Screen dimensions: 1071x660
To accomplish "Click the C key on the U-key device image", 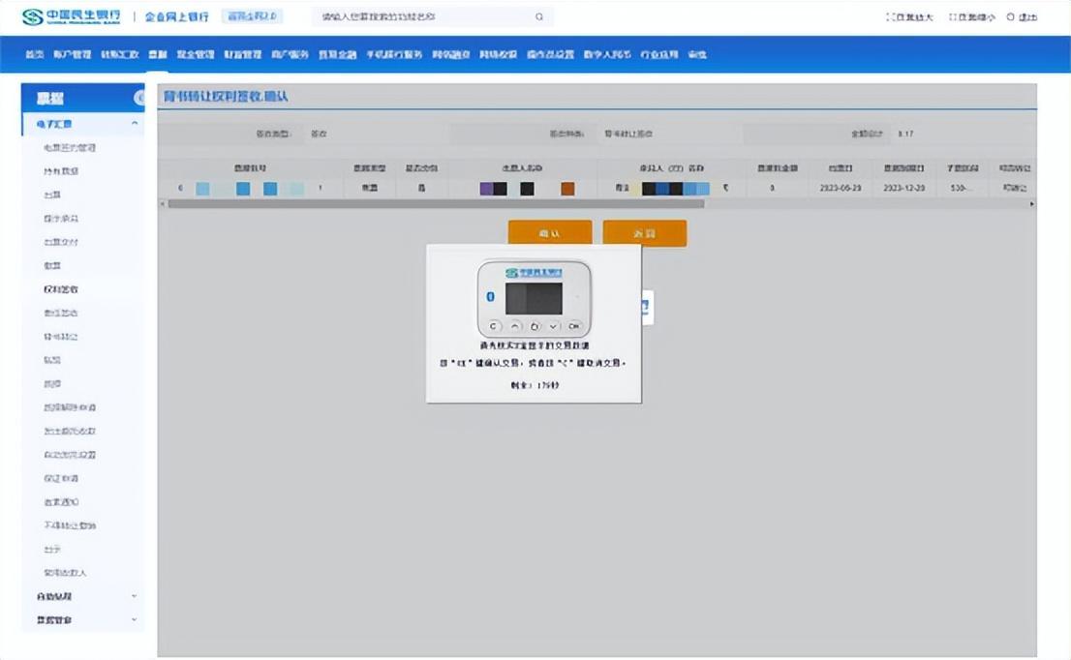I will pos(493,326).
